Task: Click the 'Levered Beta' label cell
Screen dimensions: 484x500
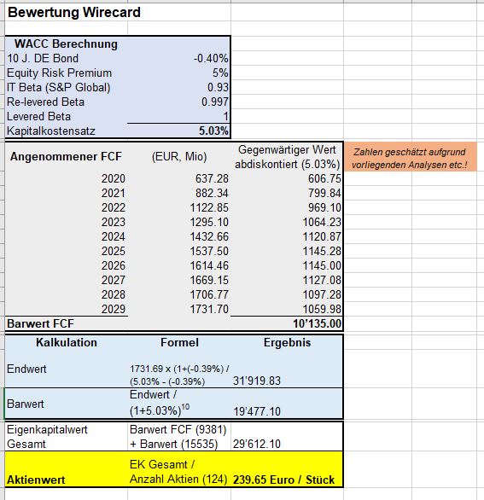Action: [38, 116]
